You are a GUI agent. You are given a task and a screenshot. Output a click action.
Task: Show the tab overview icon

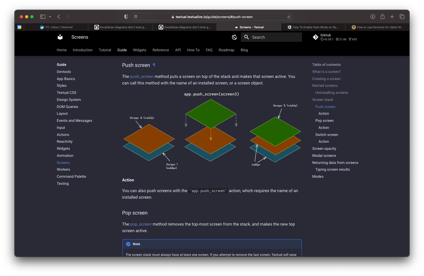(402, 17)
